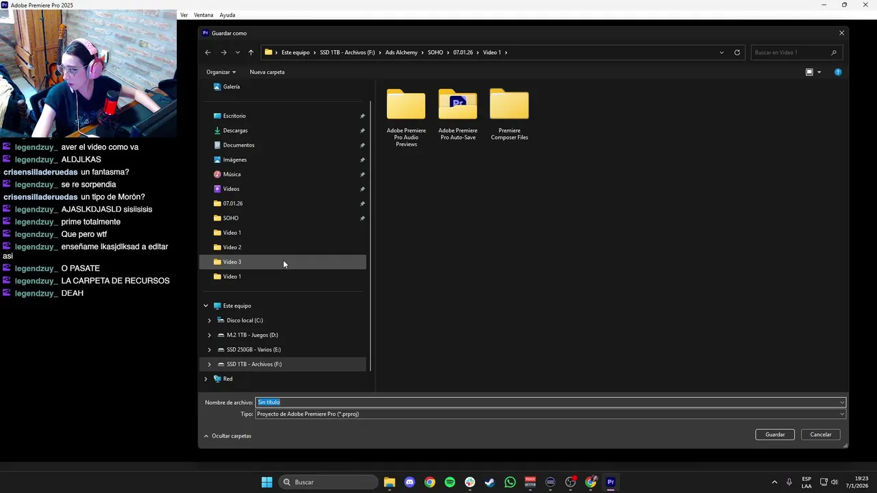Show hidden system tray icons
This screenshot has height=493, width=877.
[775, 482]
